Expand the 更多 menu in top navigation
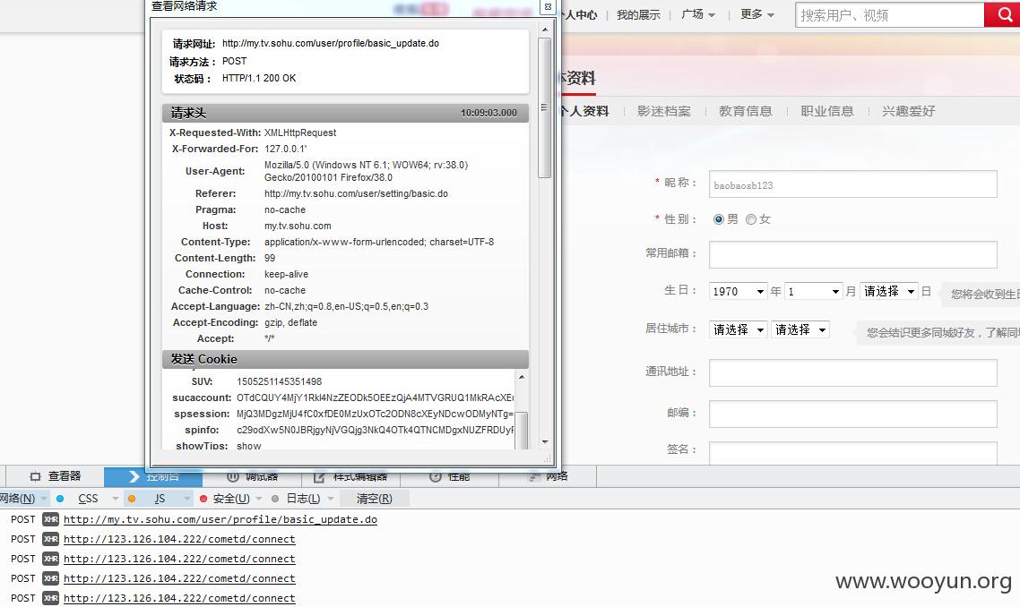Viewport: 1020px width, 607px height. pos(757,14)
